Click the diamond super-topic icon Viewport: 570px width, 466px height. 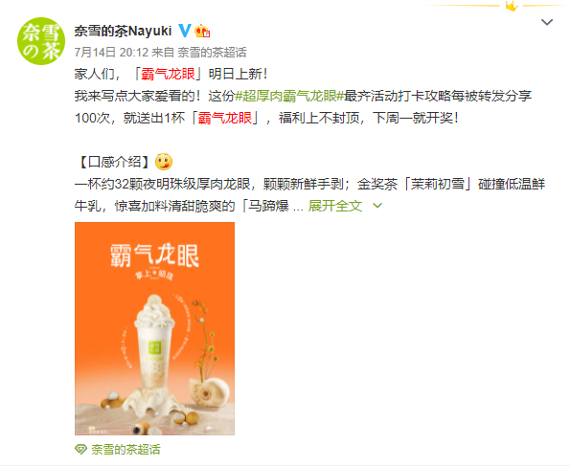pos(80,450)
